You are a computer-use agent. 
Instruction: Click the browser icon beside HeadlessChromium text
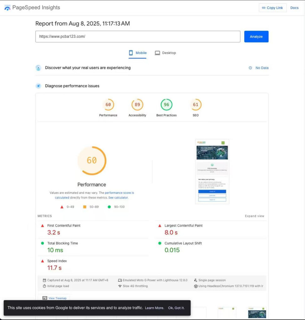197,286
